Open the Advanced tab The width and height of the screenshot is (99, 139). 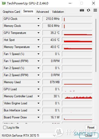43,12
